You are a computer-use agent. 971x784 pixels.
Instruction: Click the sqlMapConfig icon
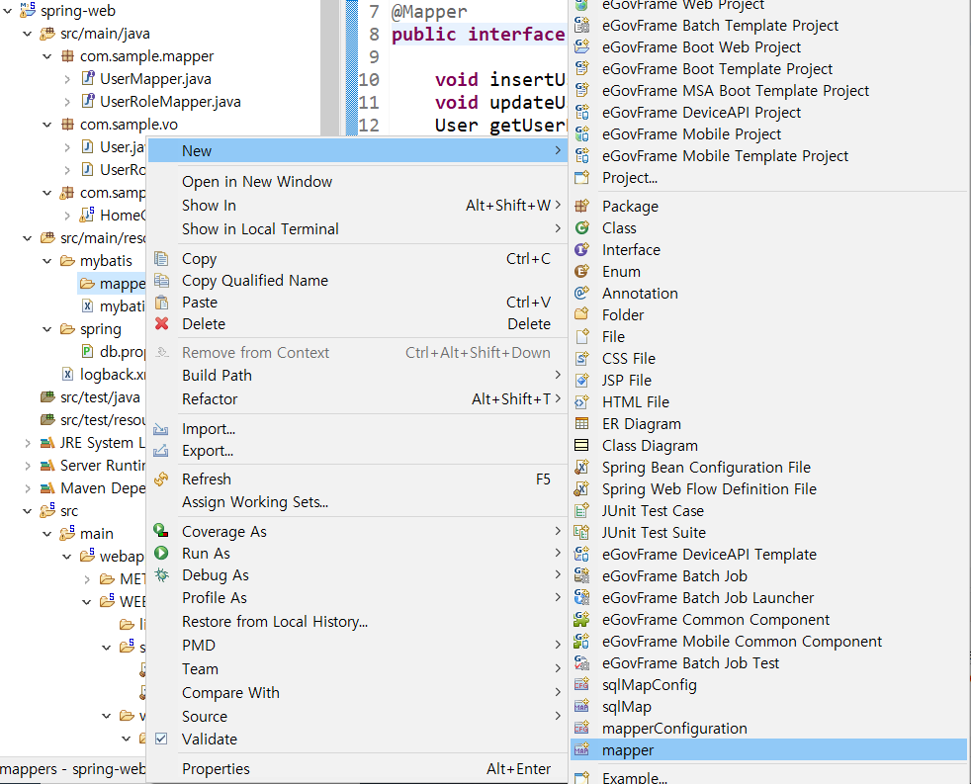coord(581,685)
